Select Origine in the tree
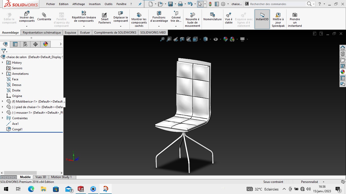Screen dimensions: 346x194 [17, 96]
